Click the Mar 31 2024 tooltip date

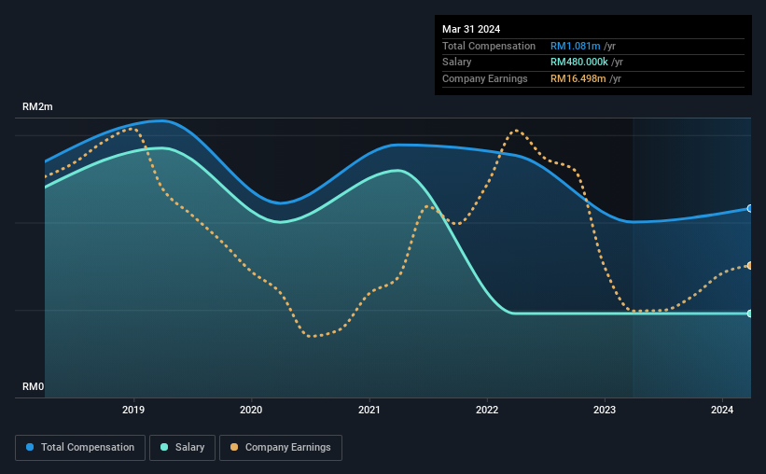coord(471,29)
